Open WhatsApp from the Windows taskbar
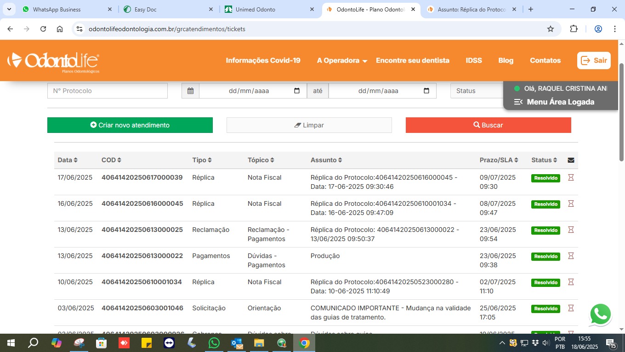Viewport: 625px width, 352px height. click(x=214, y=343)
